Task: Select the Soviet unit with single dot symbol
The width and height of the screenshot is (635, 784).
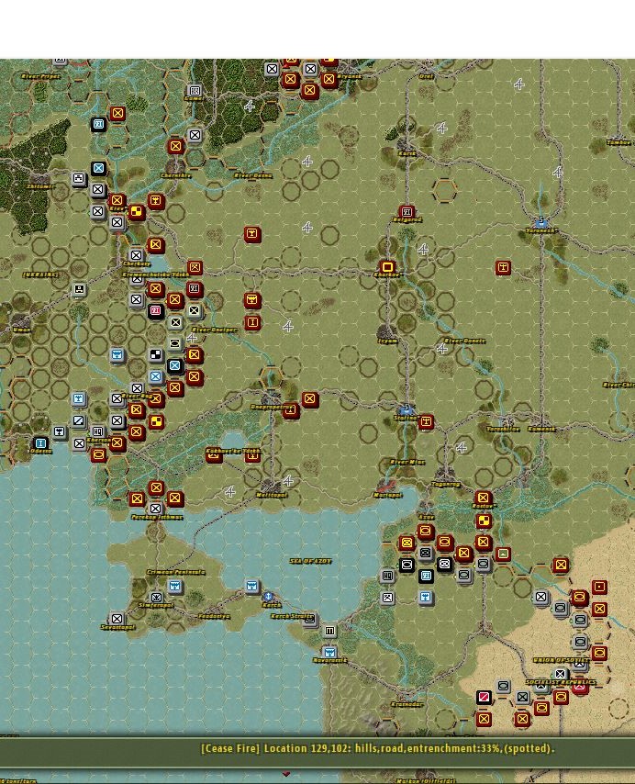Action: (599, 587)
